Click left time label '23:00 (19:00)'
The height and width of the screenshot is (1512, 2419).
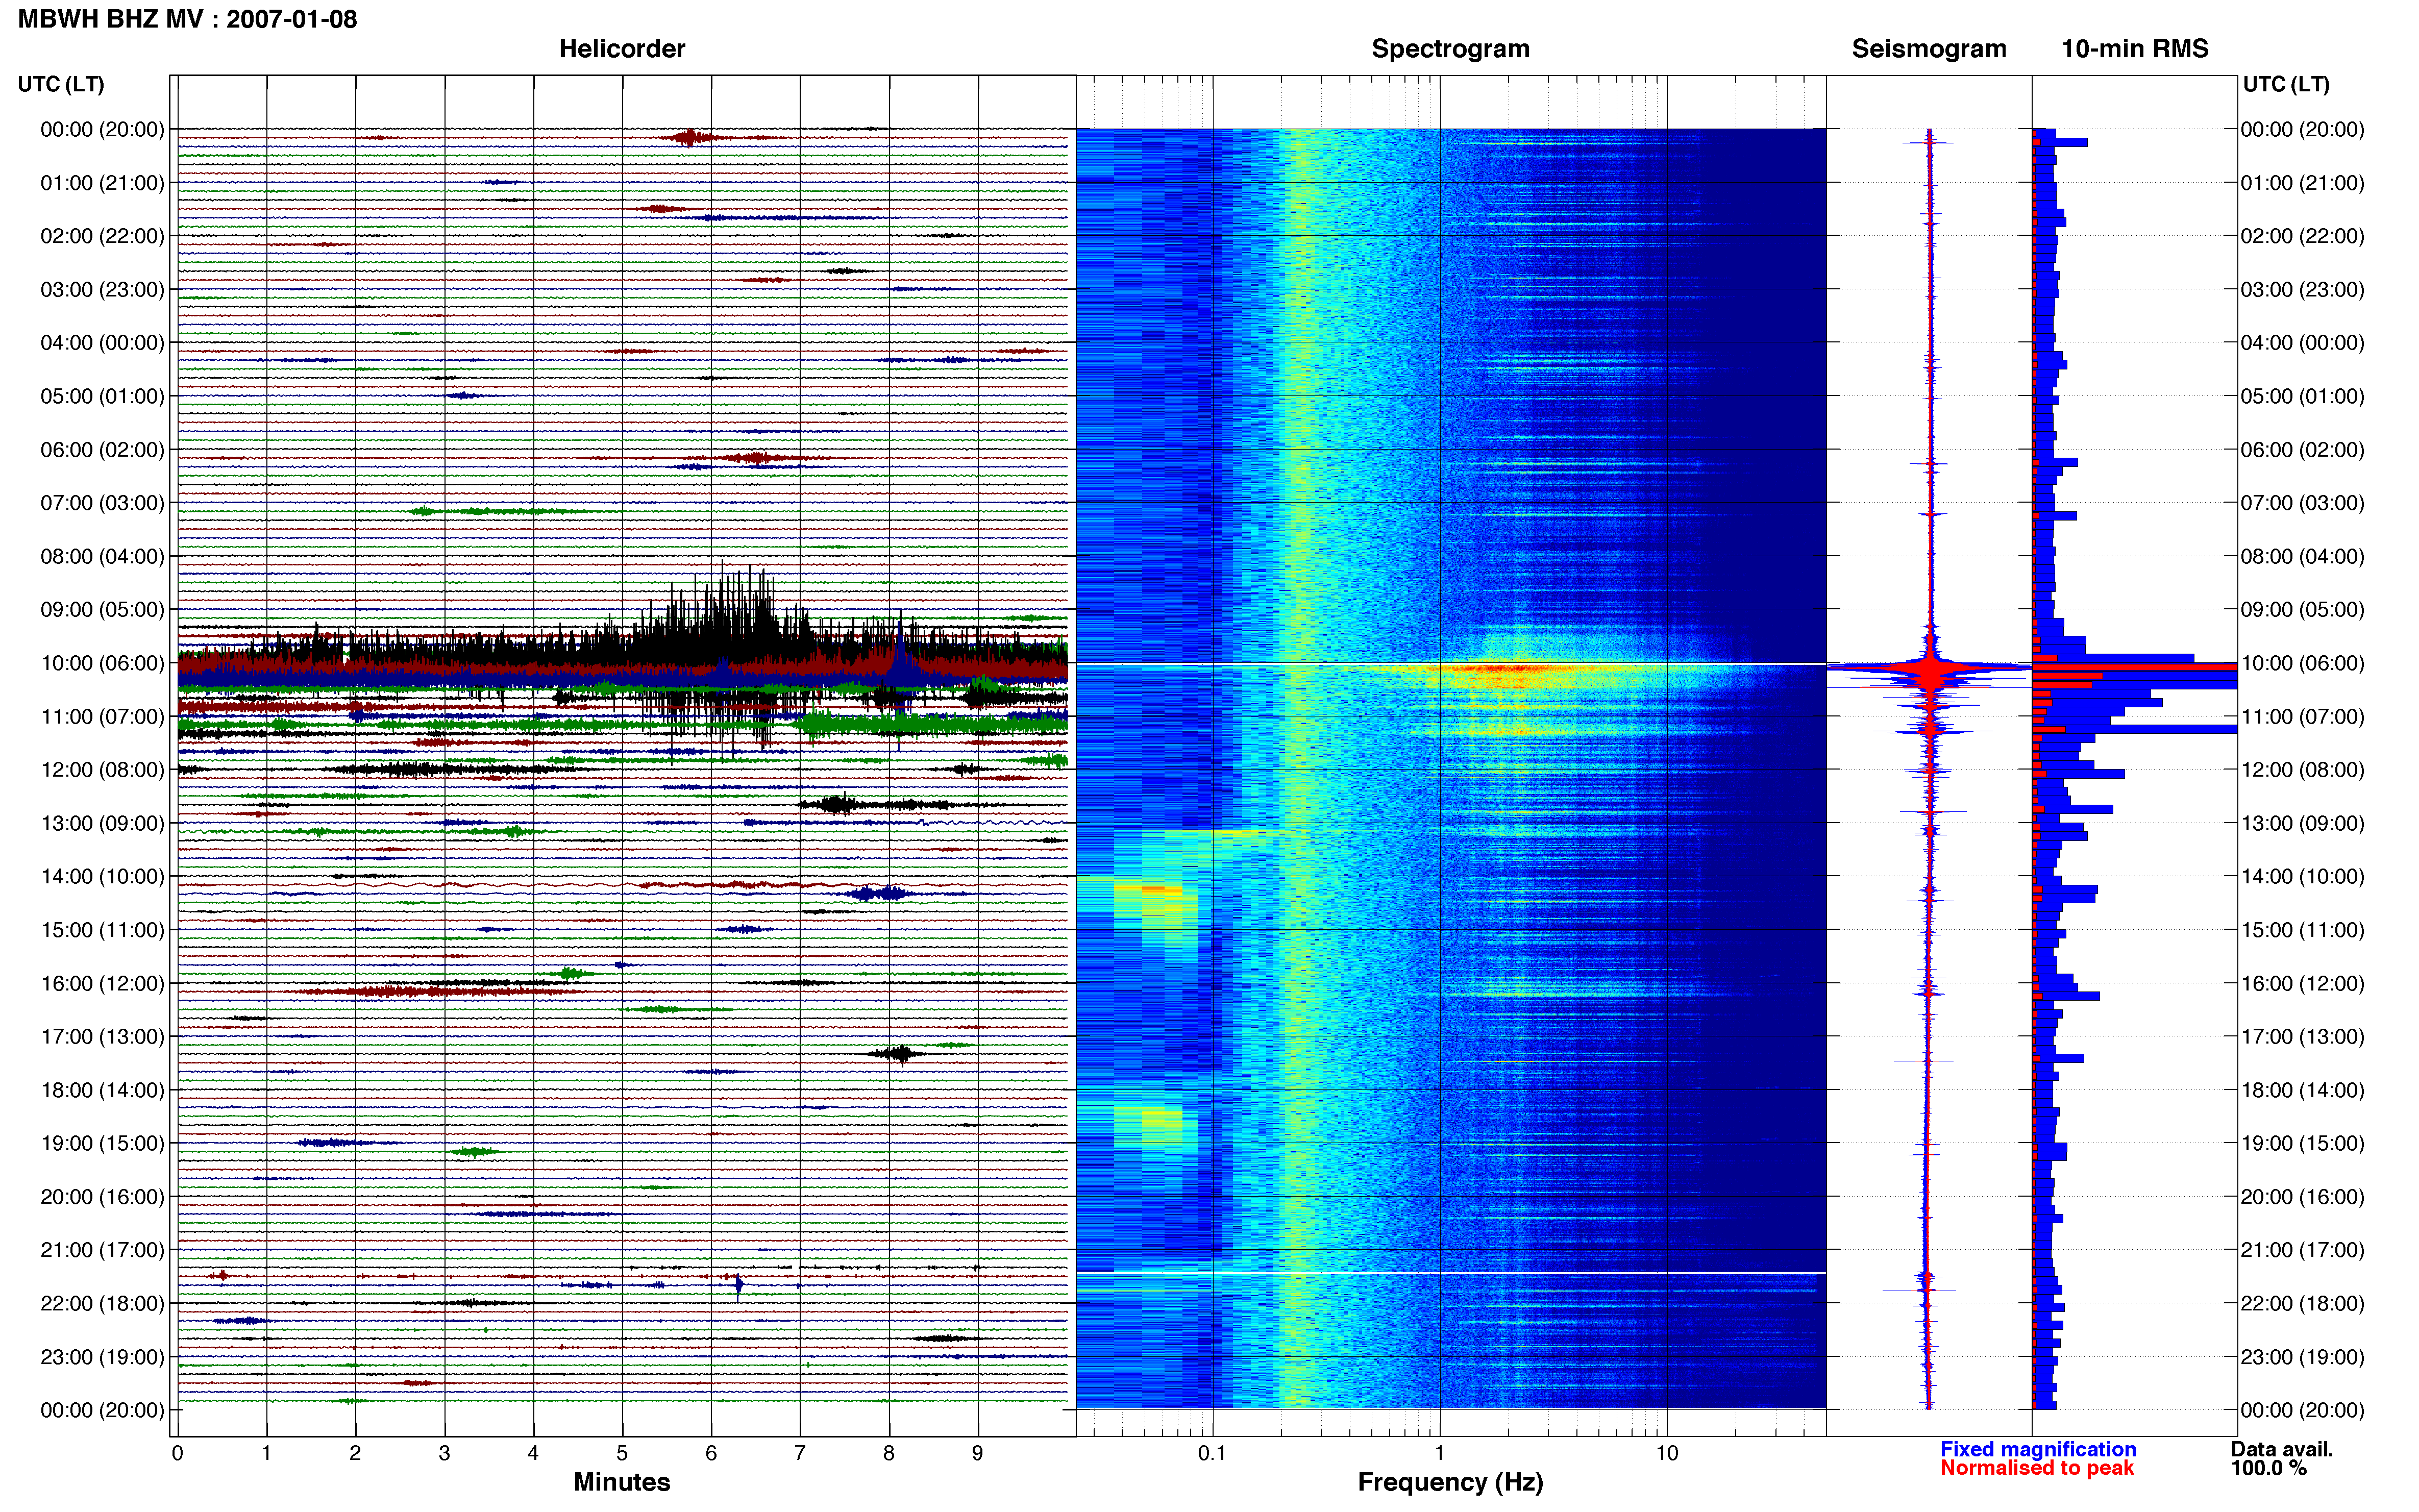102,1357
